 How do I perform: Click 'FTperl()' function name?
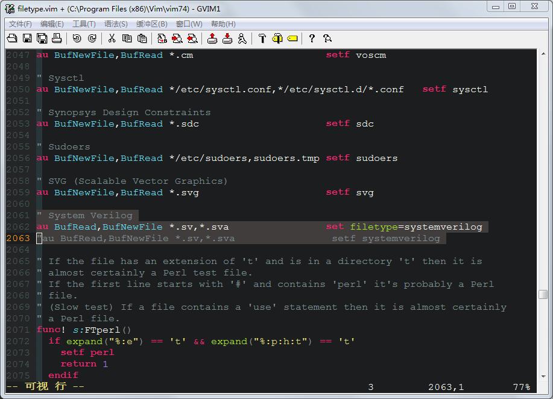click(x=108, y=330)
